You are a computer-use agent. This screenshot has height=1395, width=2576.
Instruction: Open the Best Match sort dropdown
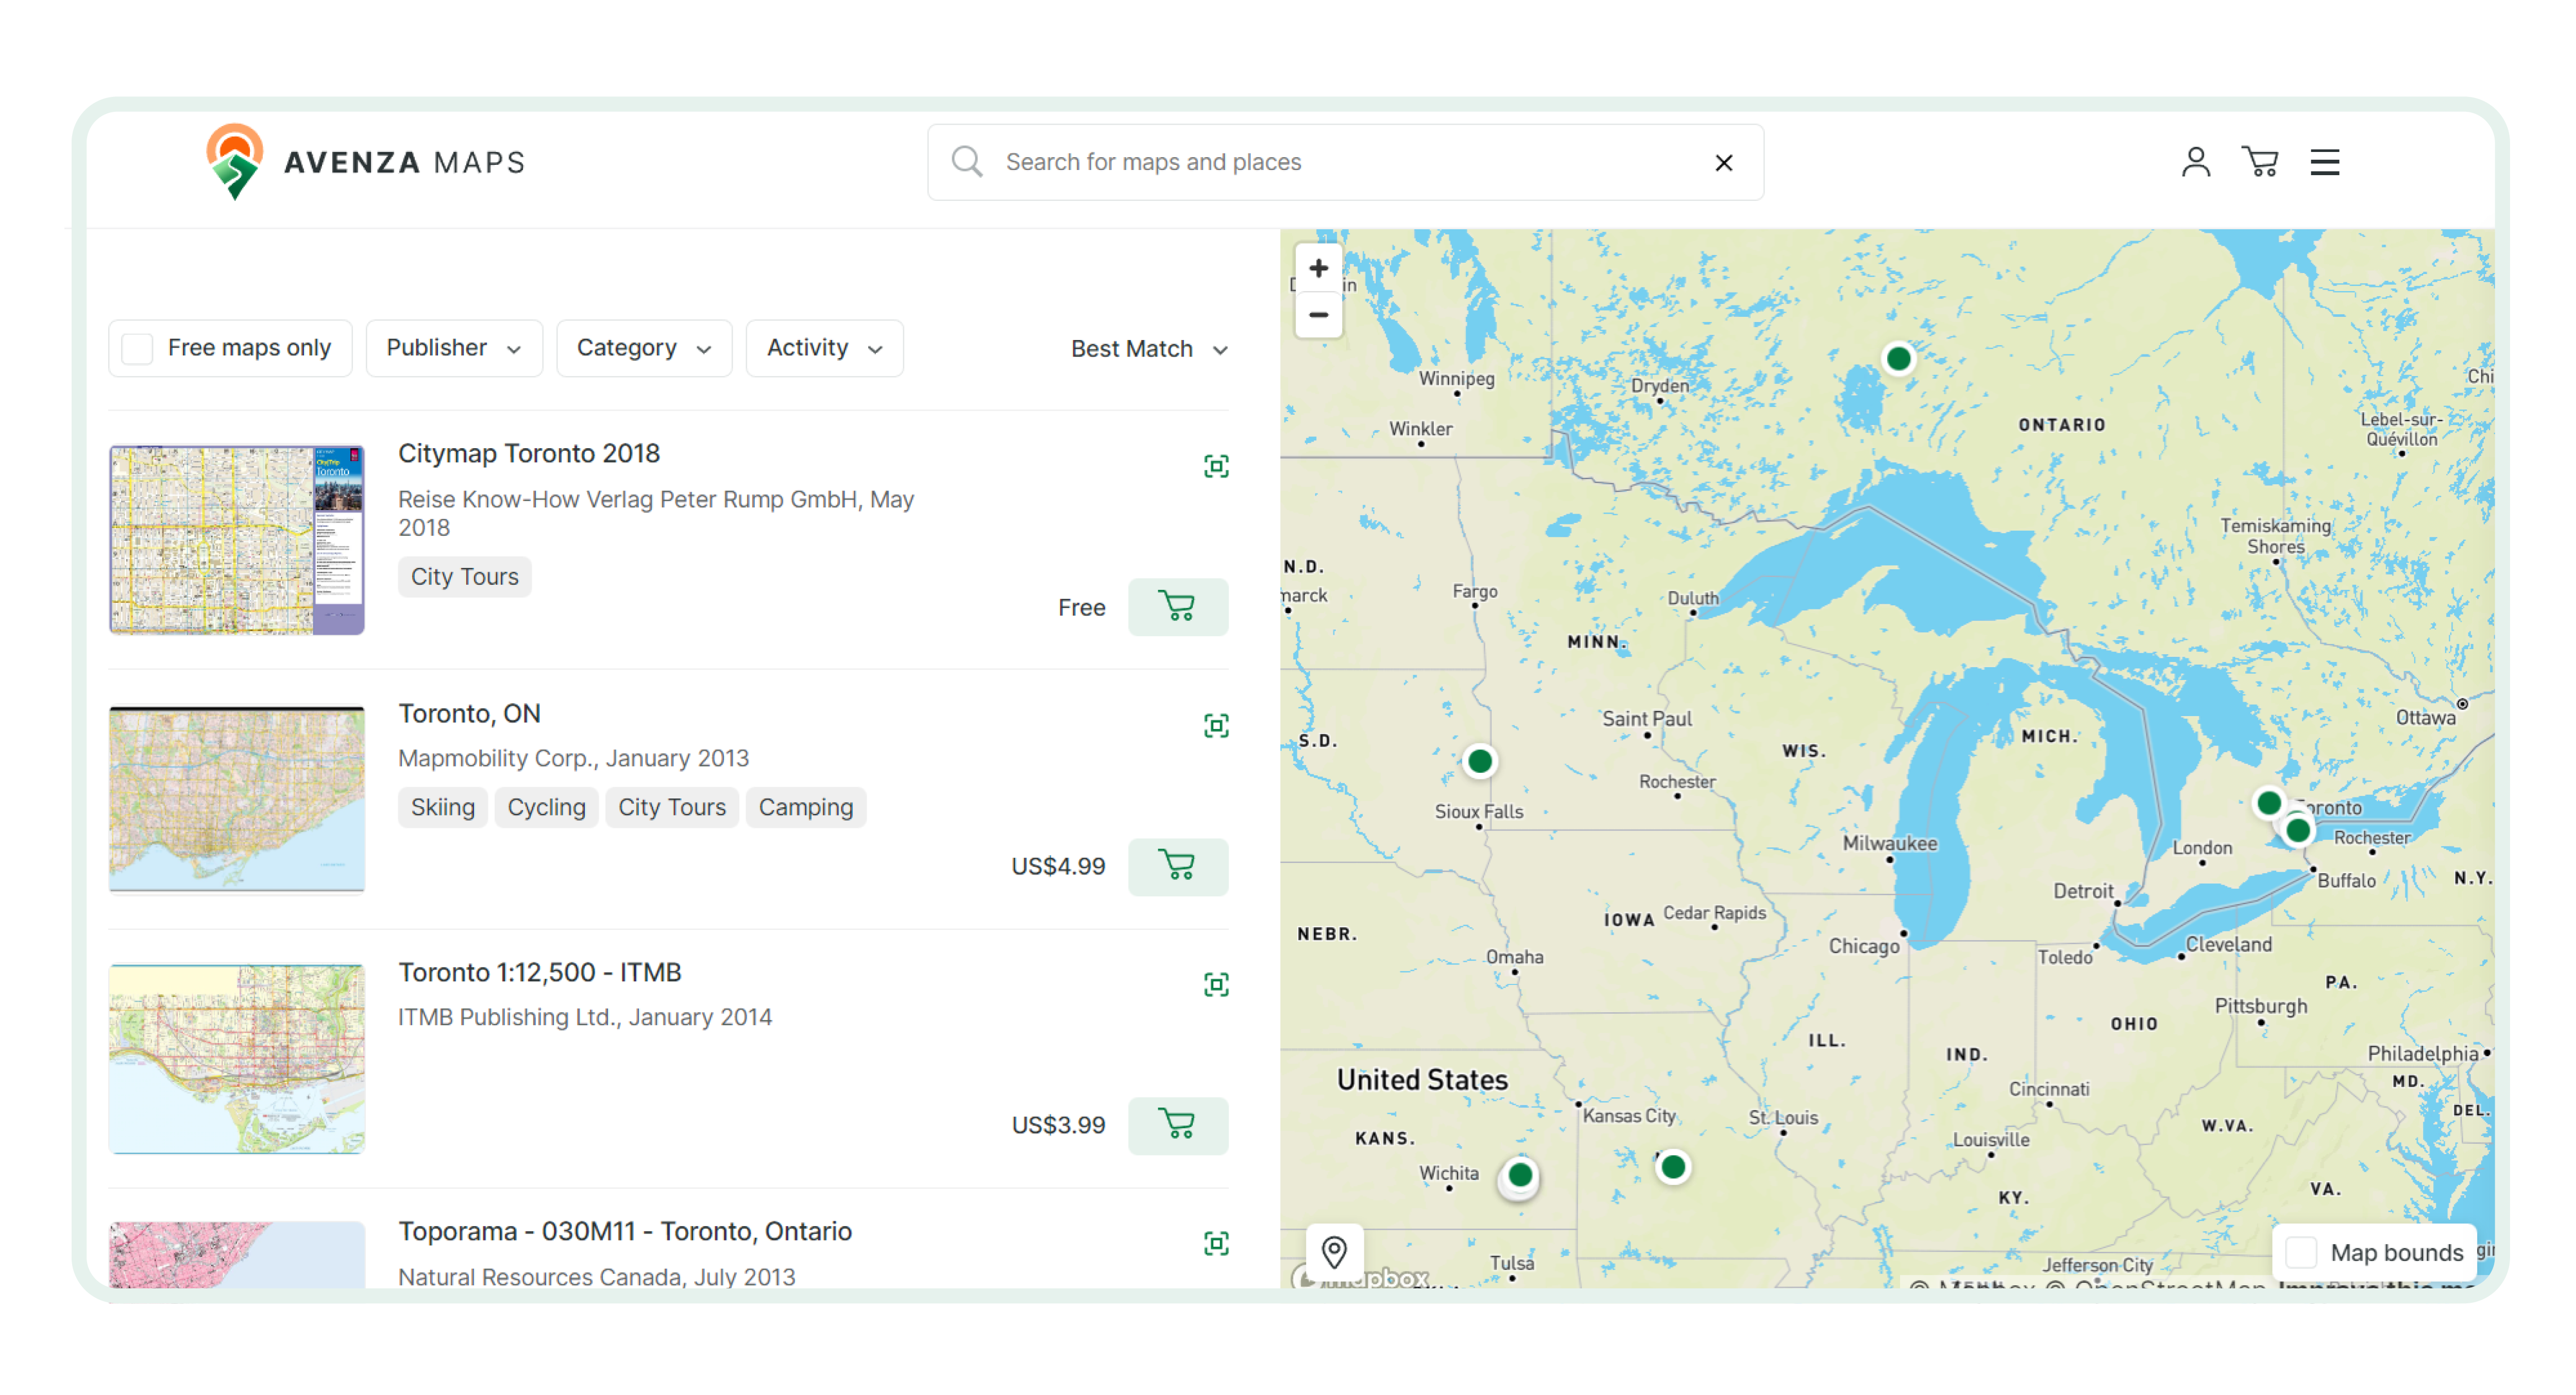coord(1149,349)
